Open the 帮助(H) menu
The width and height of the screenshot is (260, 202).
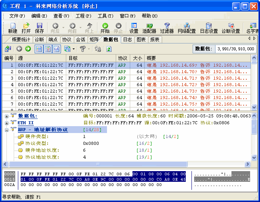coord(150,16)
